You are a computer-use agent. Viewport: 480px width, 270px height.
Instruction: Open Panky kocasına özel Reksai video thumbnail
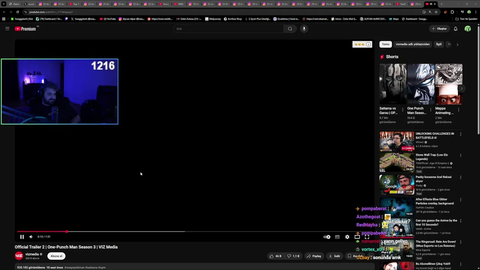(397, 184)
